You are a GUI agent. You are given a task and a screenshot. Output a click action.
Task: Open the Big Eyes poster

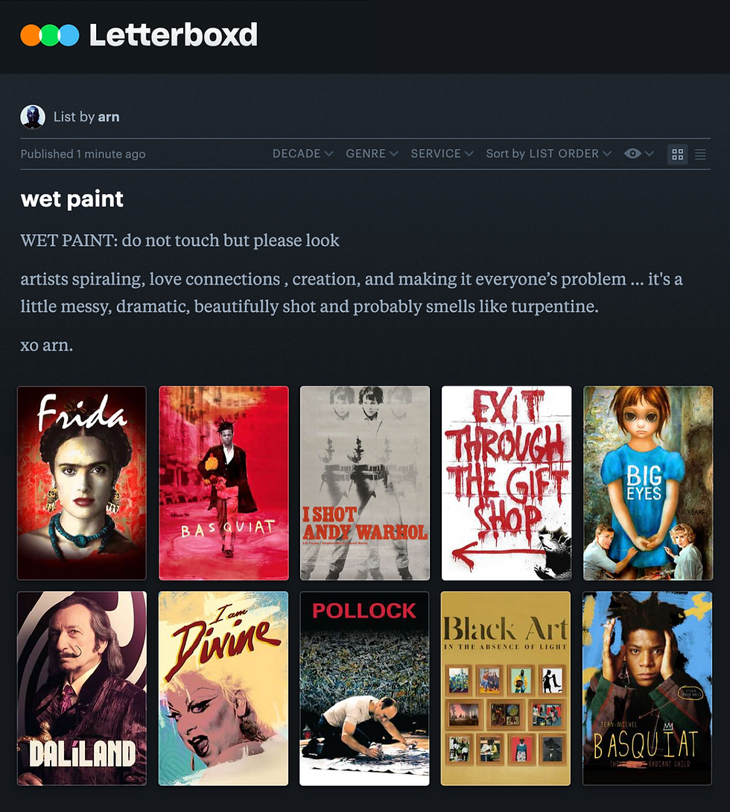648,482
